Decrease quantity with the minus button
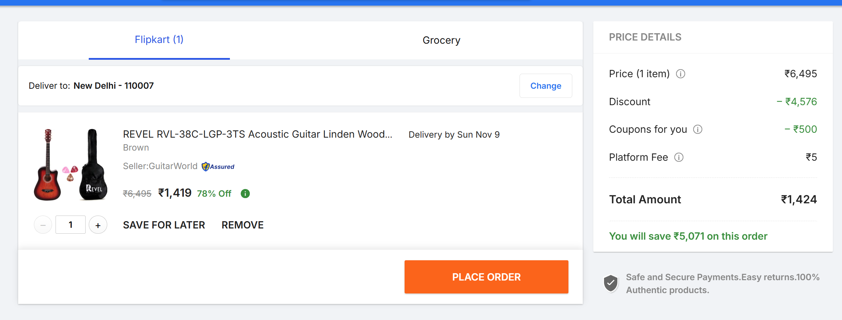 (43, 225)
